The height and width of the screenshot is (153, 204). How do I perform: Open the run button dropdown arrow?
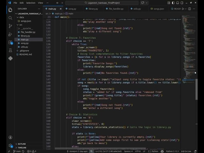[186, 9]
